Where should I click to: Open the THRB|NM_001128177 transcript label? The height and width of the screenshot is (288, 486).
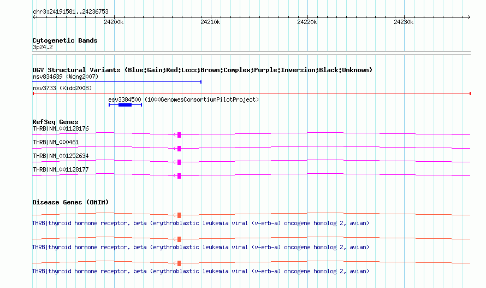click(x=61, y=169)
